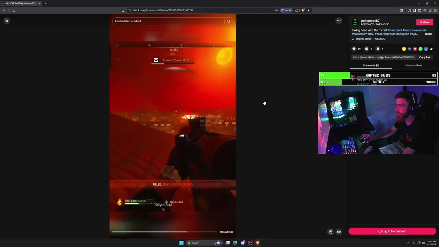Toggle the browser sidebar panel icon
This screenshot has height=247, width=439.
(415, 10)
